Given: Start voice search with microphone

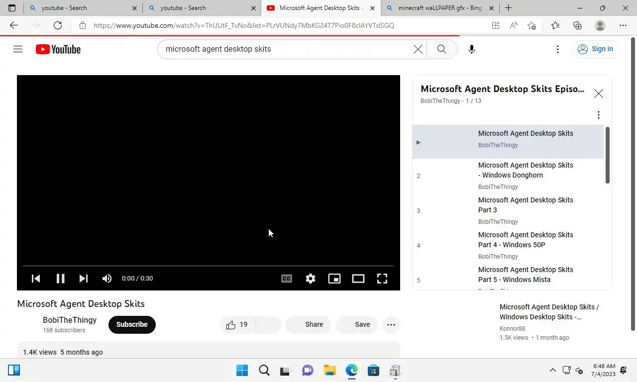Looking at the screenshot, I should click(x=472, y=49).
